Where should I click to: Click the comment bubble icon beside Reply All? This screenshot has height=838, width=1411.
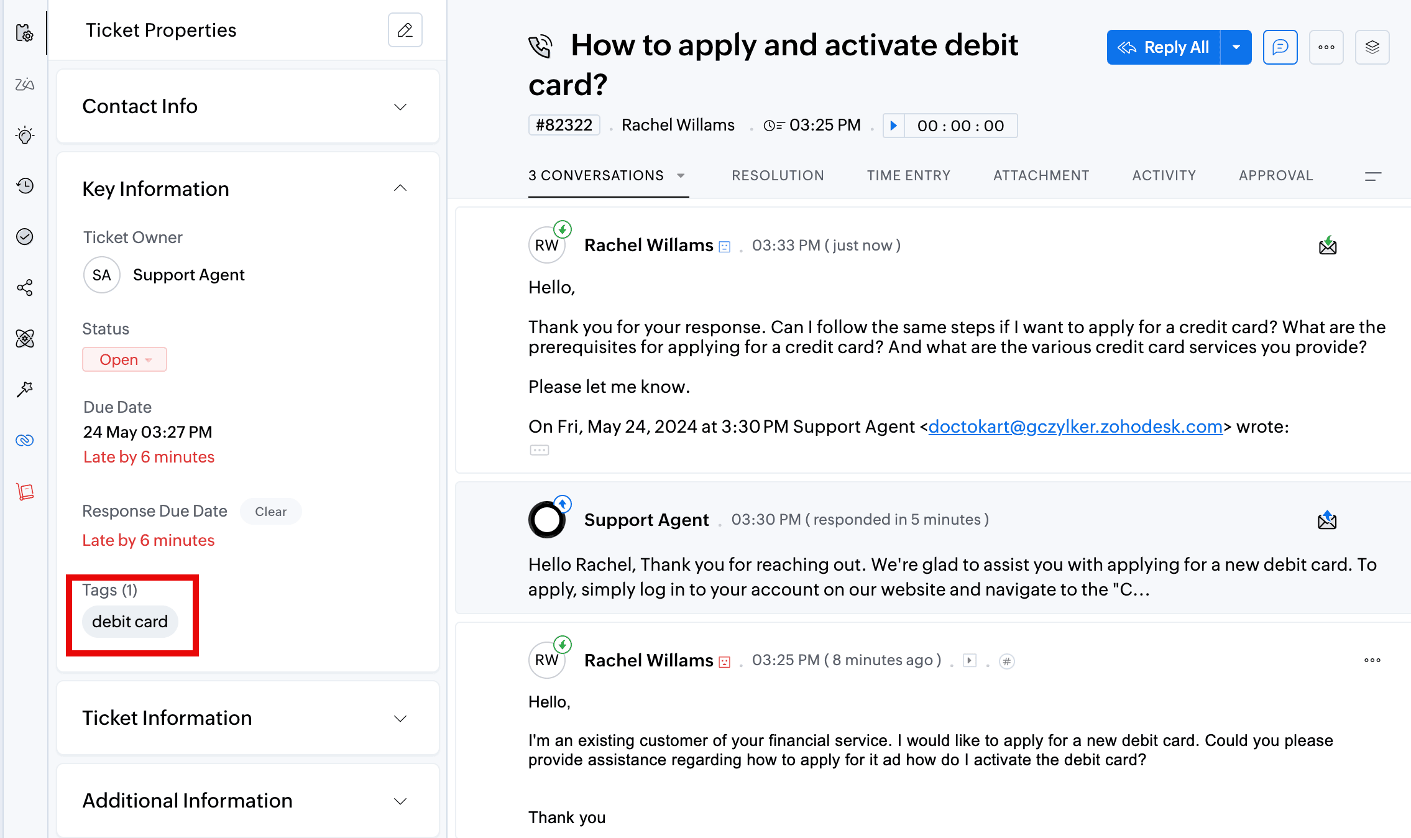tap(1280, 47)
